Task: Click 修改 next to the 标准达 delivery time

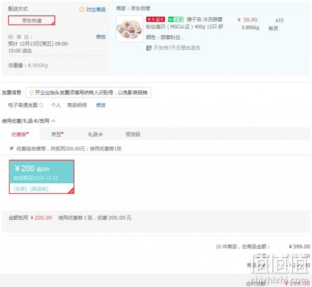Action: (101, 37)
